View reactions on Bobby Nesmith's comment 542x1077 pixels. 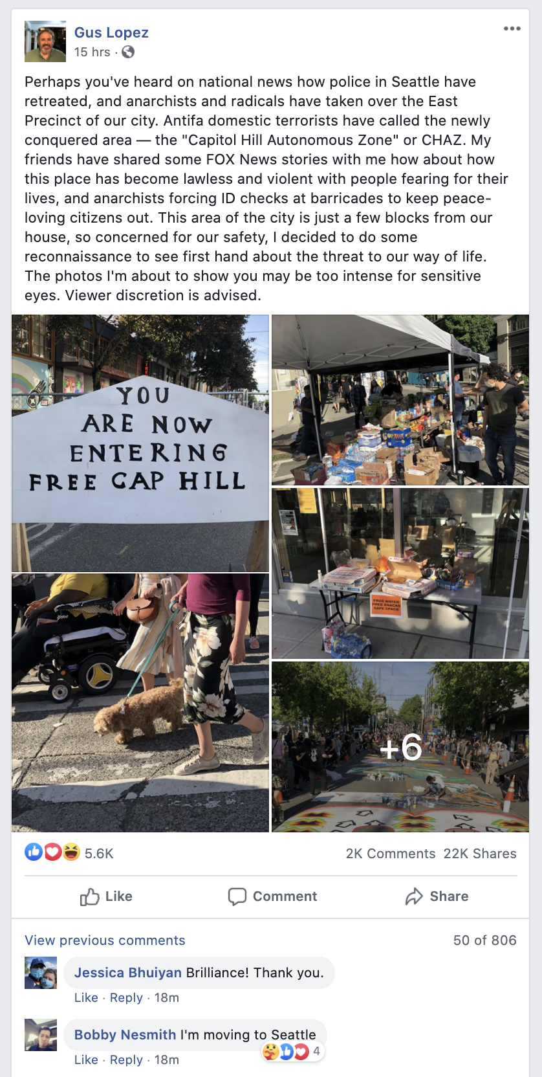(x=292, y=1052)
